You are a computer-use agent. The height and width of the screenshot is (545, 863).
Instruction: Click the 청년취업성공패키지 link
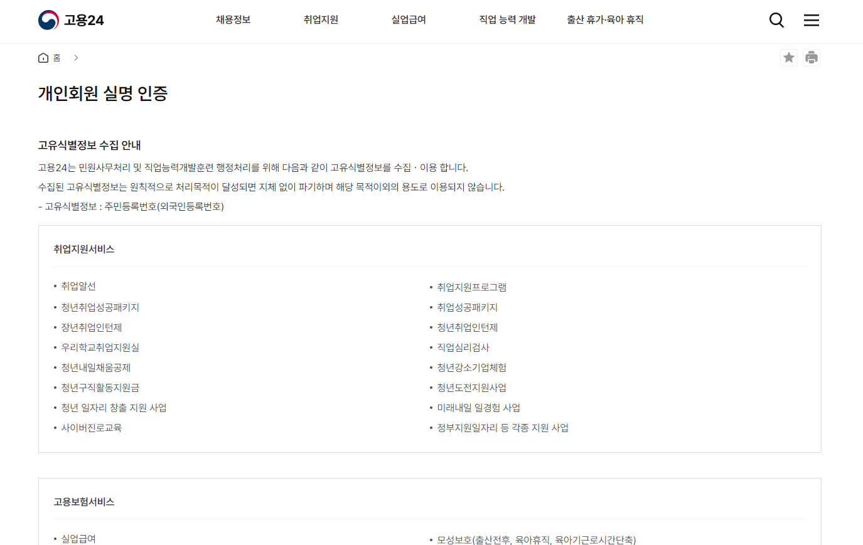coord(100,307)
